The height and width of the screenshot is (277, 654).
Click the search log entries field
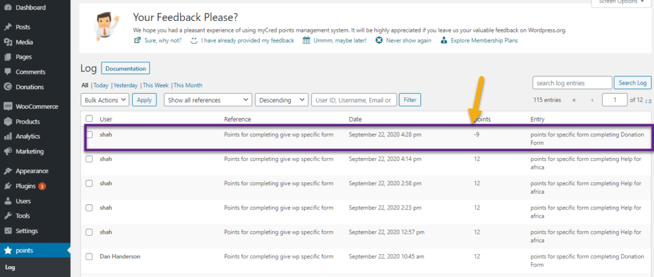pos(572,83)
